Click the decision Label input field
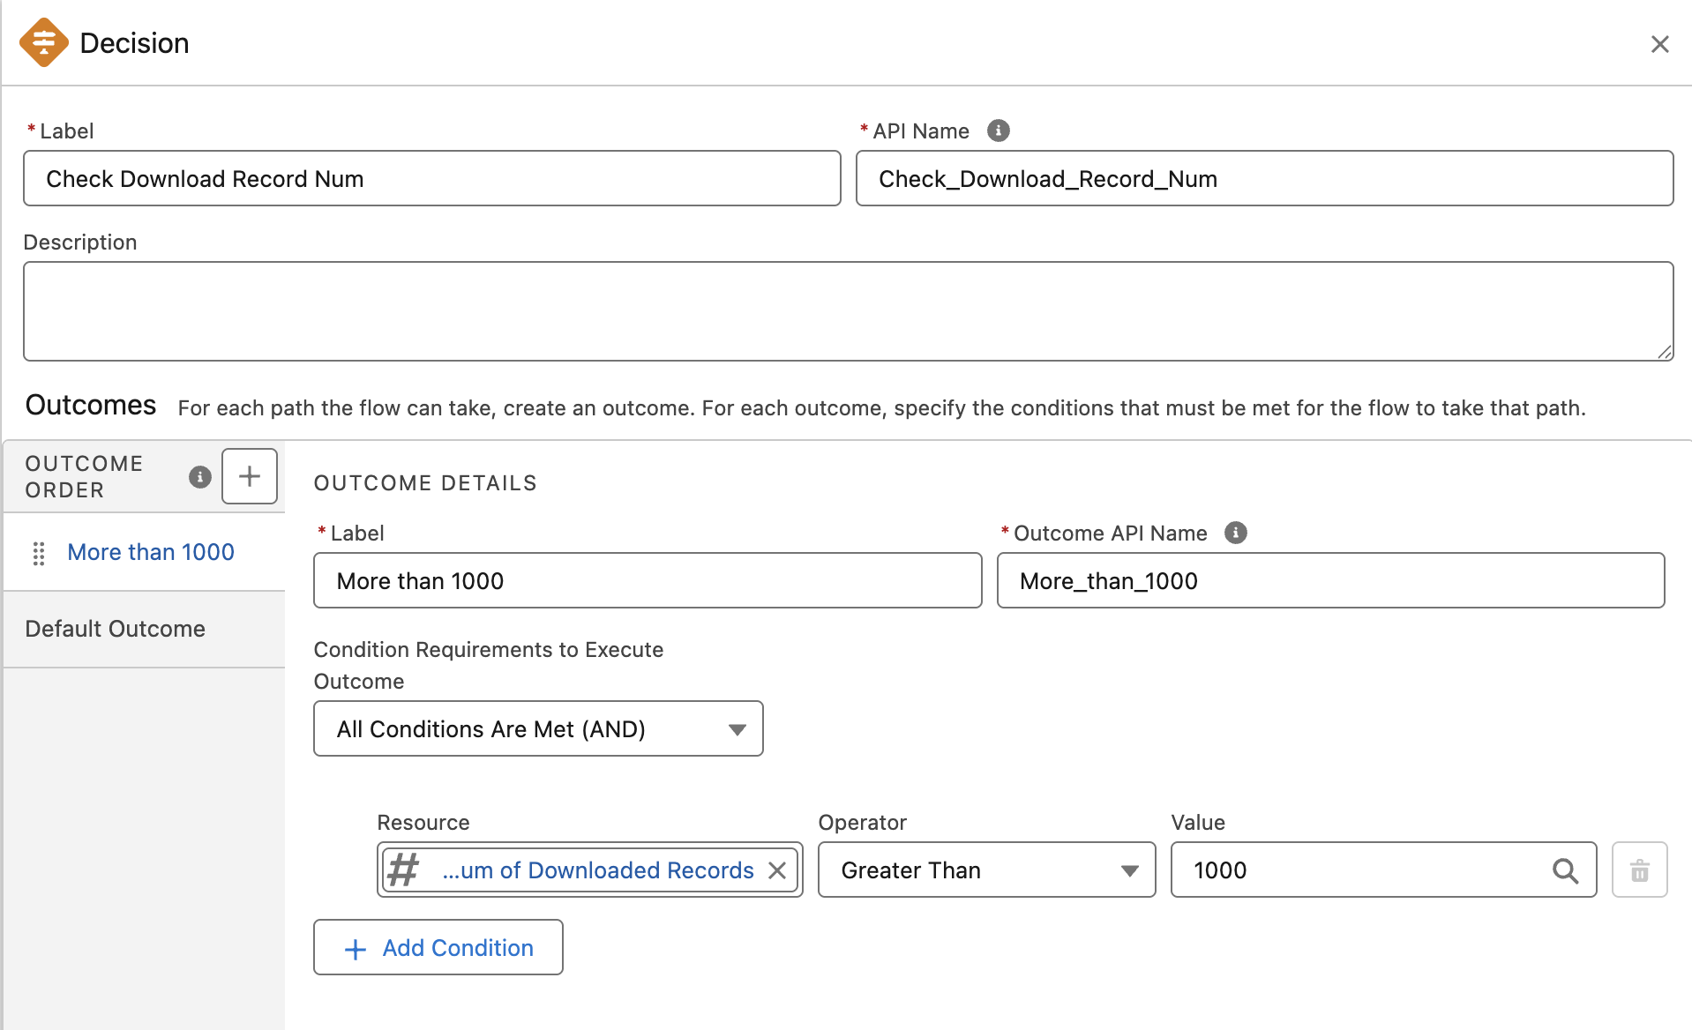Viewport: 1692px width, 1030px height. pos(431,178)
